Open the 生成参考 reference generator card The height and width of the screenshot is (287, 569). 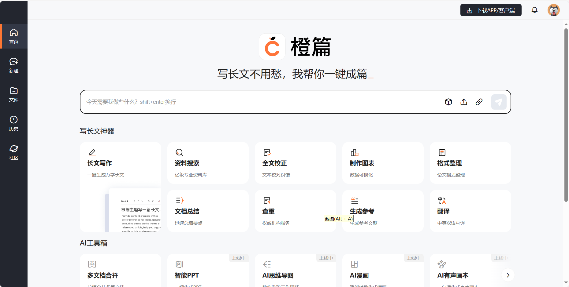coord(383,211)
